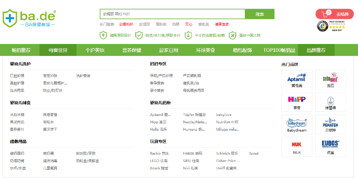Select the Sebamed brand logo

pos(330,77)
